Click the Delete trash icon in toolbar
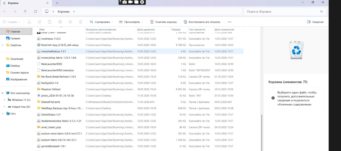This screenshot has width=341, height=151. pyautogui.click(x=81, y=22)
